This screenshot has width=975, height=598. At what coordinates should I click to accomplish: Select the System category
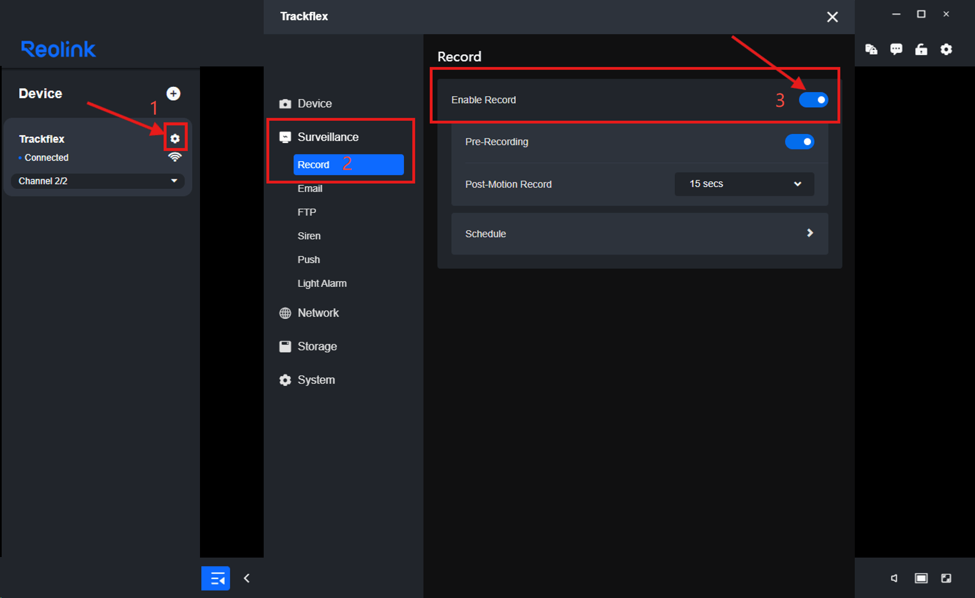316,380
